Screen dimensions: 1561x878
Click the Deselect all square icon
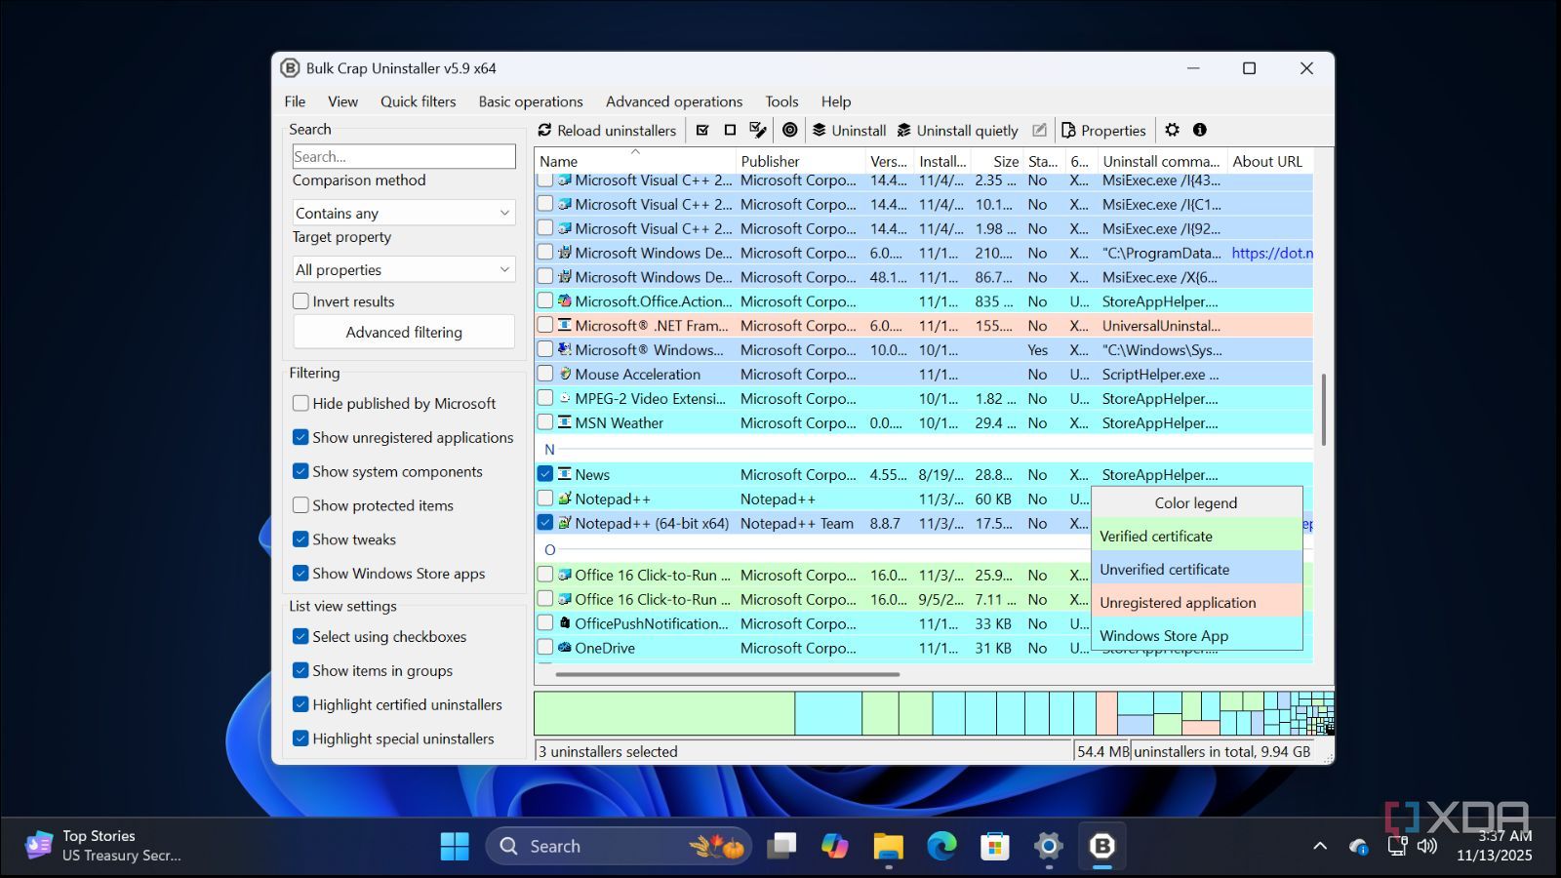click(730, 130)
